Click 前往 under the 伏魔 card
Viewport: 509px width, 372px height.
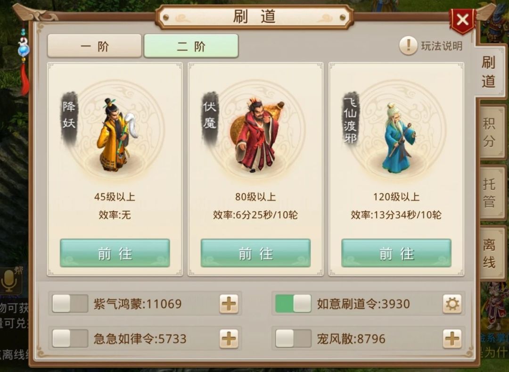pyautogui.click(x=255, y=254)
